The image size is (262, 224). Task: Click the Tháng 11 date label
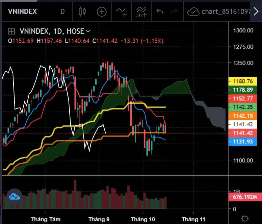(x=193, y=219)
